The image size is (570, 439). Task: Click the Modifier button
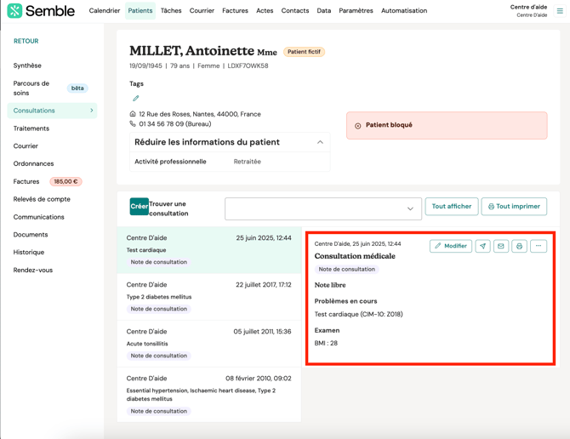tap(451, 246)
